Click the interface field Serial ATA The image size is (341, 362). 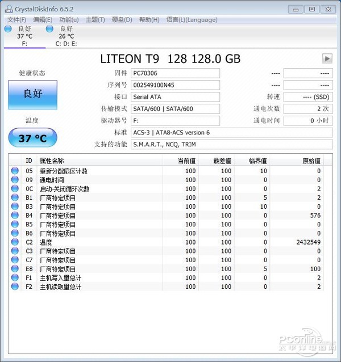(175, 97)
